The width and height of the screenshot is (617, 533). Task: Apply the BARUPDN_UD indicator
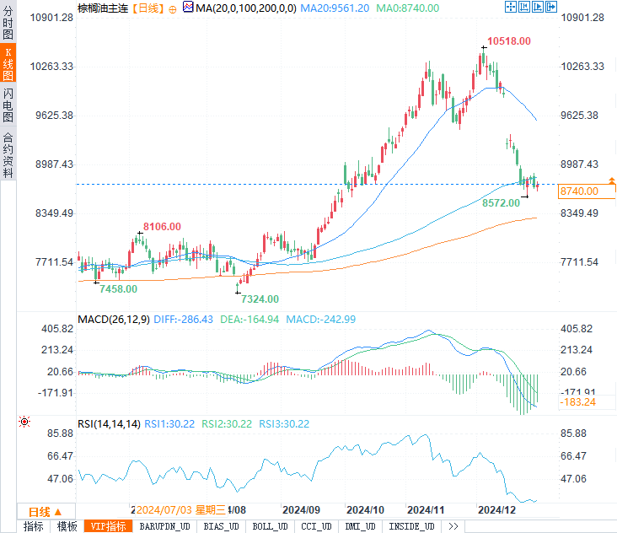click(165, 526)
